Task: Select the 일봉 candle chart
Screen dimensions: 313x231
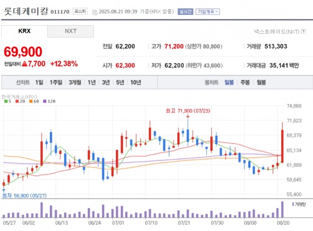Action: pos(229,82)
